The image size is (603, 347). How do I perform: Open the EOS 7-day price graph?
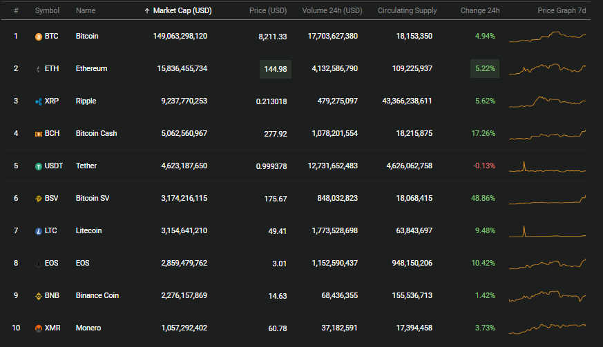coord(547,264)
